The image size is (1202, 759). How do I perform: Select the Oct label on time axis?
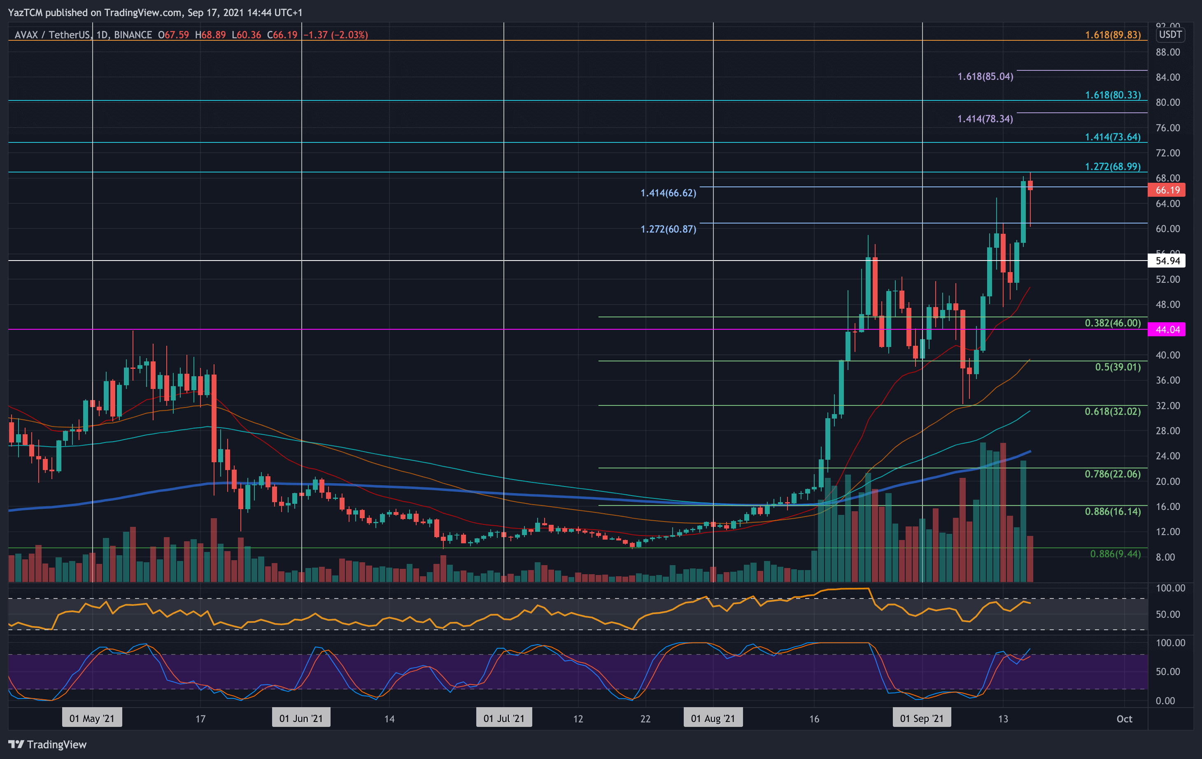(x=1125, y=719)
